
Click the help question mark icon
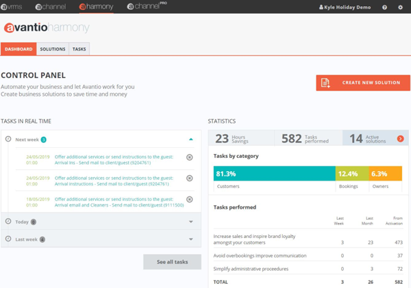tap(384, 8)
